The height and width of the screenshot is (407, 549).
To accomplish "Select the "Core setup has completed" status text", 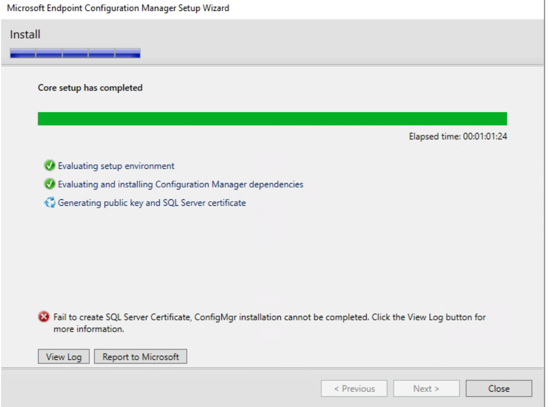I will [x=90, y=88].
